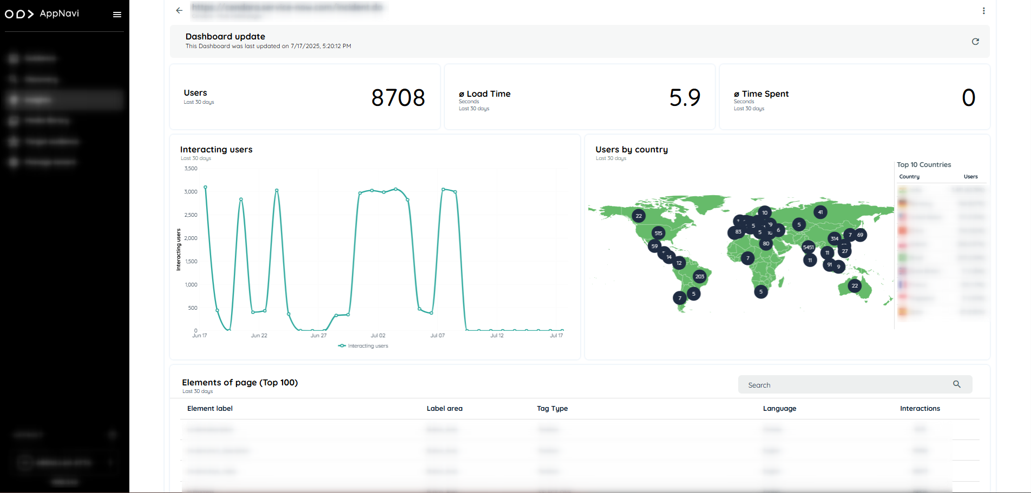This screenshot has height=493, width=1031.
Task: Click the 3,500 y-axis label
Action: point(191,169)
